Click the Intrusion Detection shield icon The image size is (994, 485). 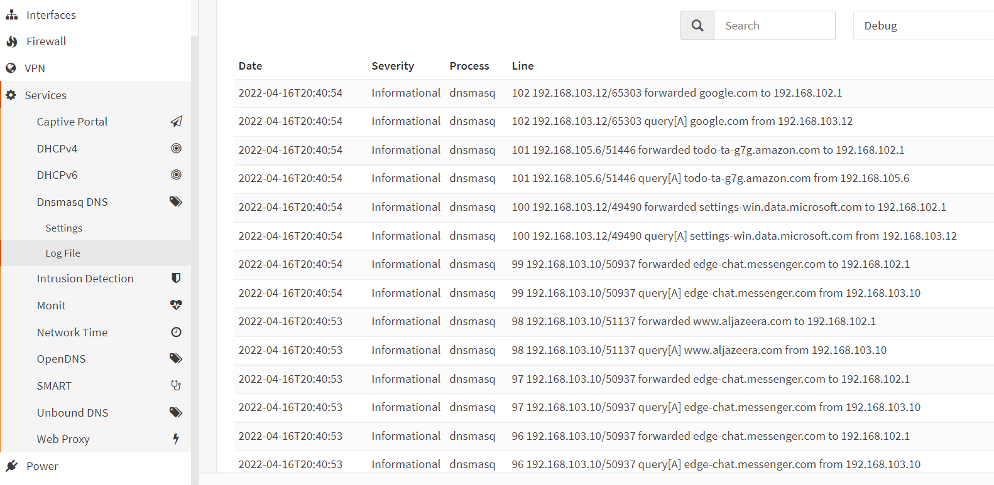(176, 279)
